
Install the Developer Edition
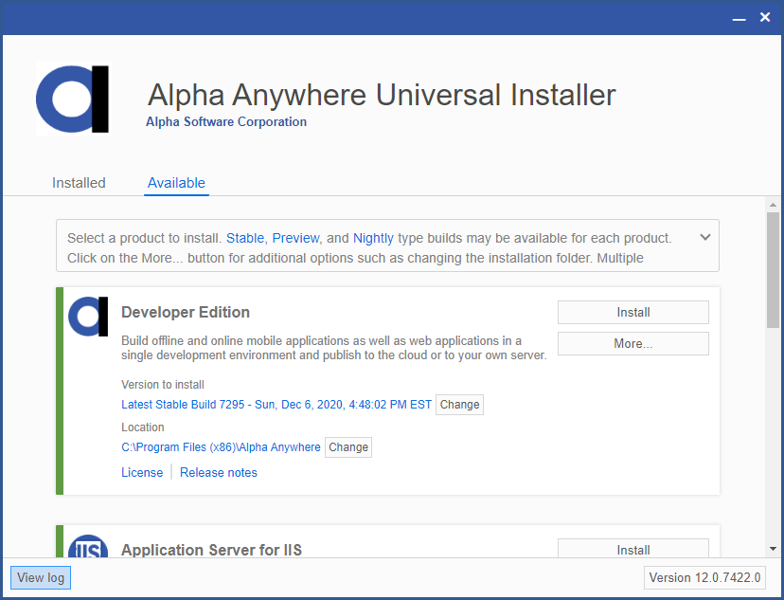click(x=633, y=312)
